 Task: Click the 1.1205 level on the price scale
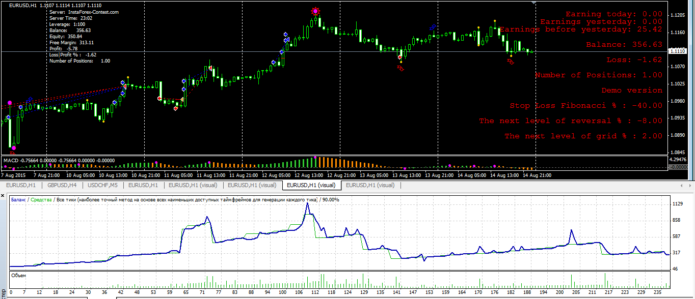678,16
